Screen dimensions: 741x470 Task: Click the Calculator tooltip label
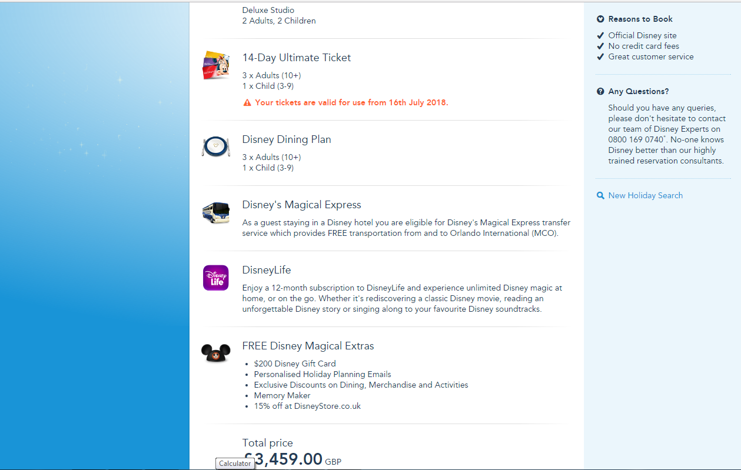(235, 464)
